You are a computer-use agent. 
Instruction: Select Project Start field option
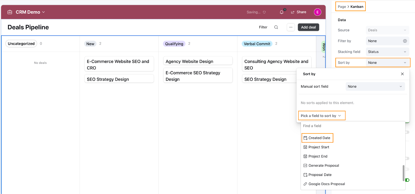pos(316,147)
